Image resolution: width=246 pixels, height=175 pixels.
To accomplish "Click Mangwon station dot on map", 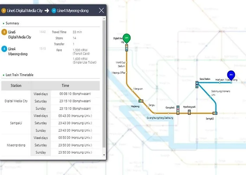I will coord(132,91).
